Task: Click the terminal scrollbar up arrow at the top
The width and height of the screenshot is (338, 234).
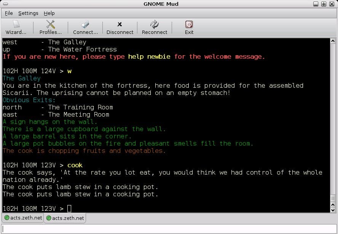Action: pyautogui.click(x=333, y=41)
